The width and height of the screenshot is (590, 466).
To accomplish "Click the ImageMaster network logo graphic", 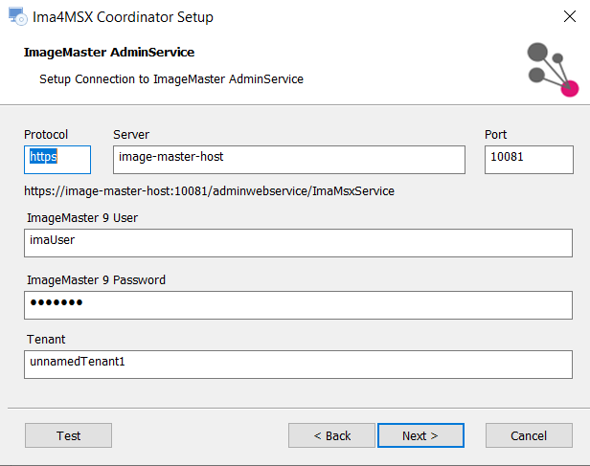I will [553, 70].
